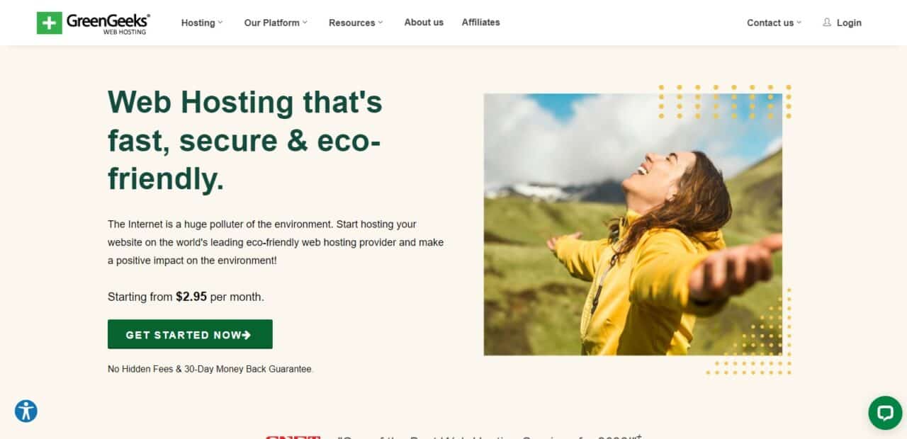
Task: Click the woman in yellow jacket image
Action: coord(633,224)
